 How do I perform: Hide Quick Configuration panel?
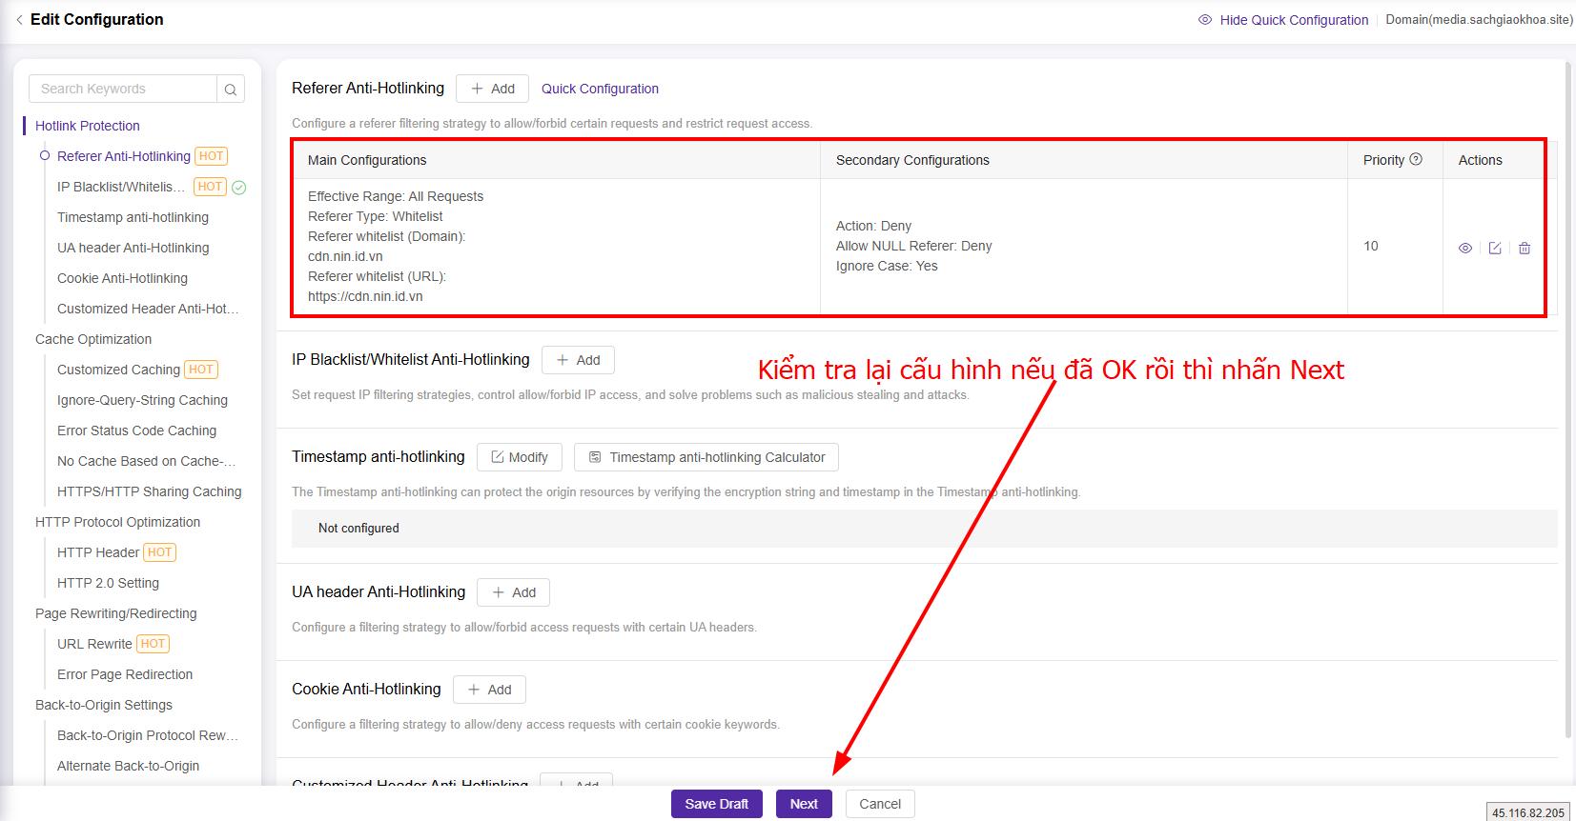tap(1283, 20)
